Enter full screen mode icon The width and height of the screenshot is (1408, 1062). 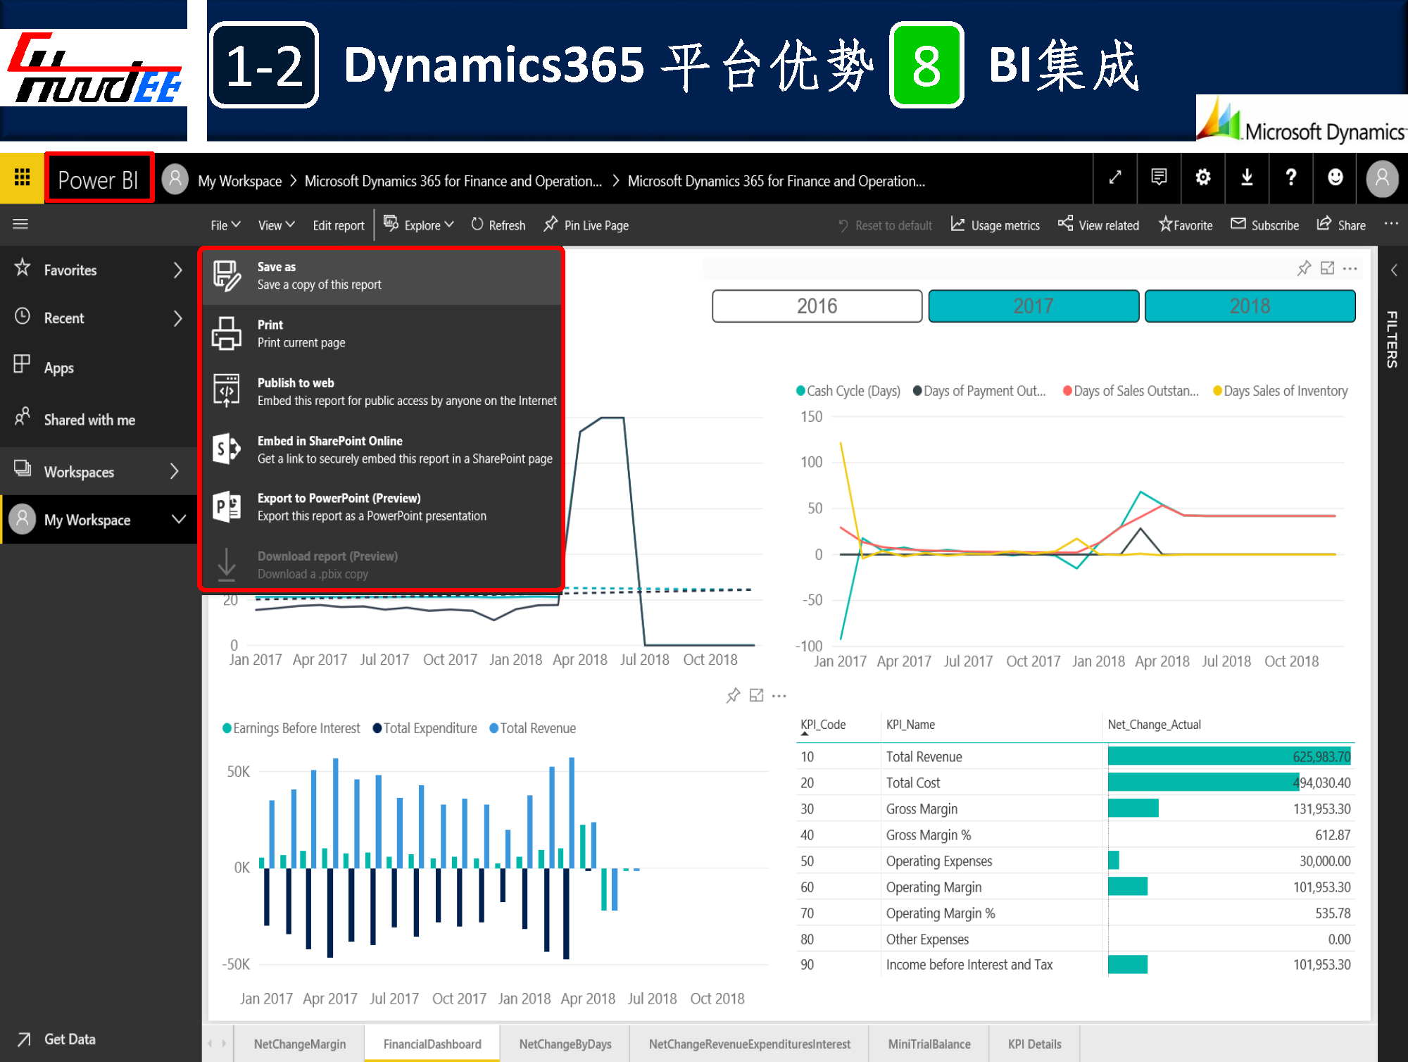coord(1114,177)
